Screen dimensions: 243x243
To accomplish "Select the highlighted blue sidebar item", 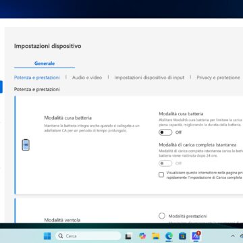I will 1,87.
